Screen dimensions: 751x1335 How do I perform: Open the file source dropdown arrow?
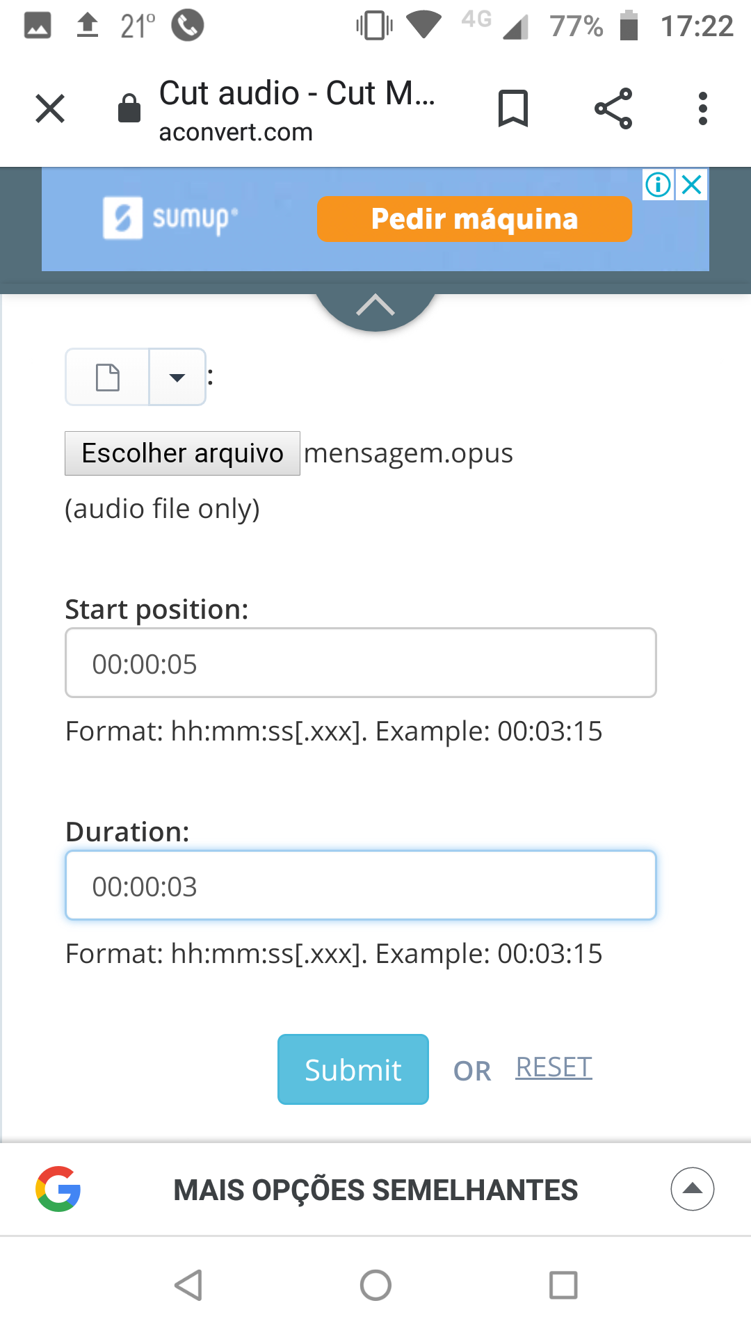click(x=177, y=377)
